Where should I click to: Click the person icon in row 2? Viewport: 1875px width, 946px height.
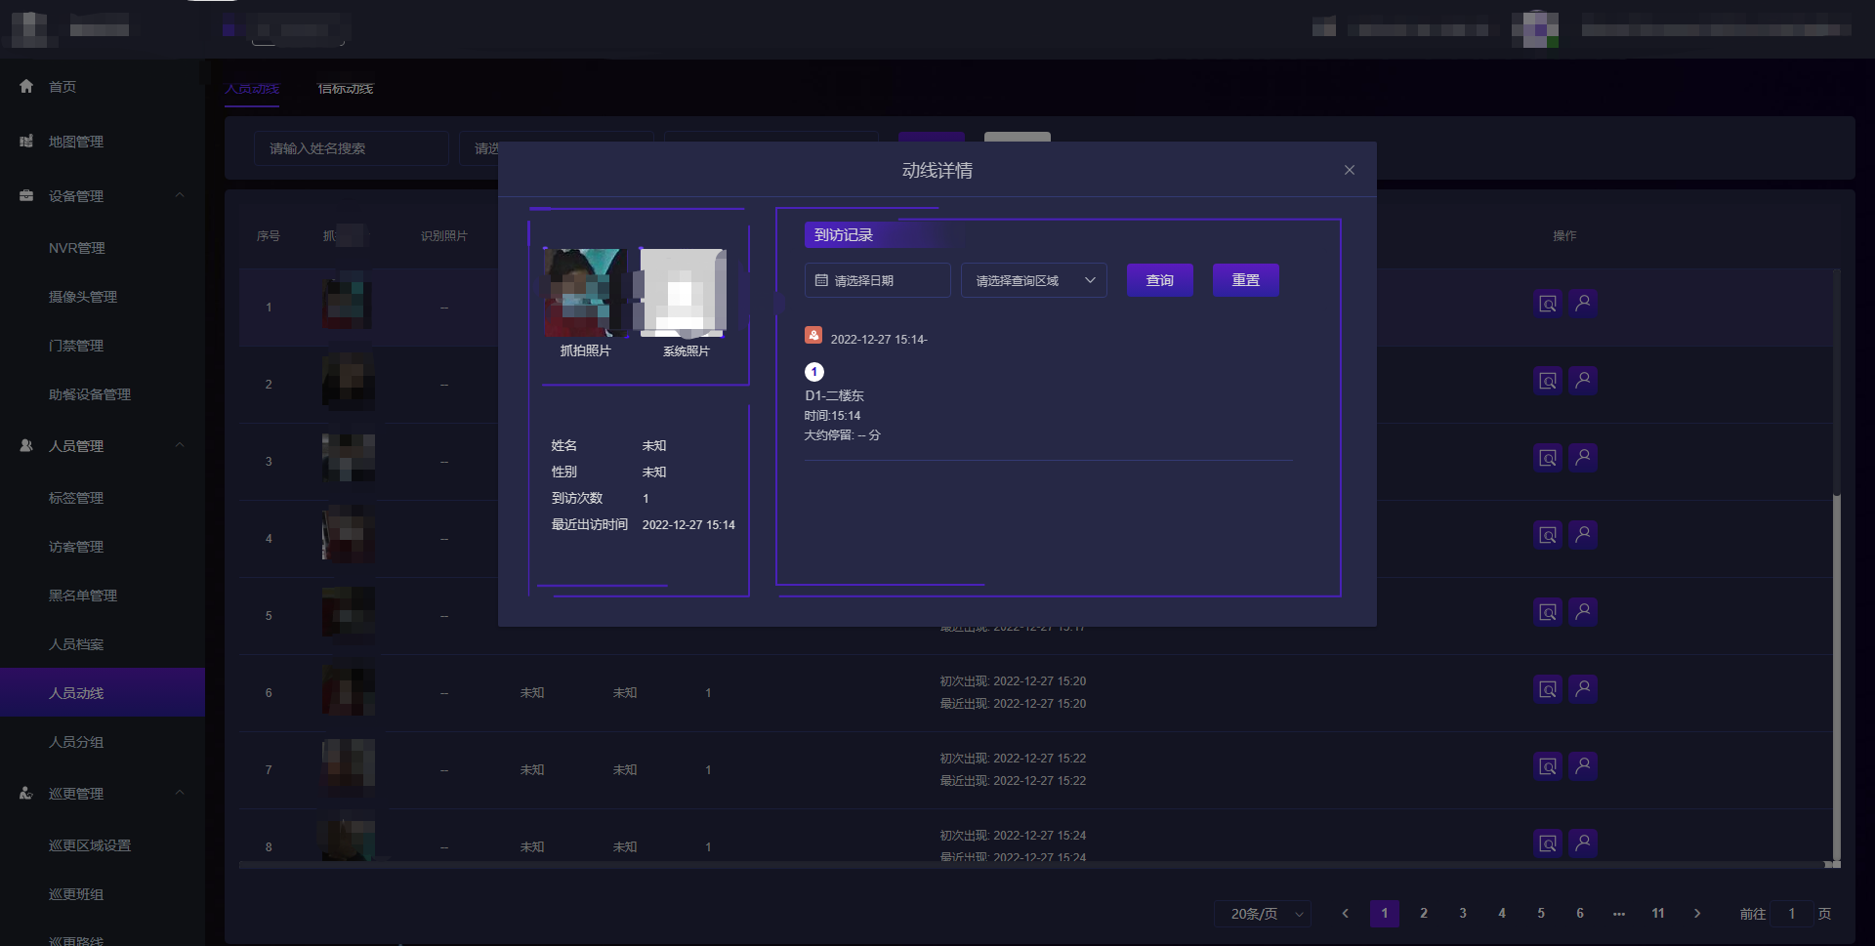coord(1583,380)
